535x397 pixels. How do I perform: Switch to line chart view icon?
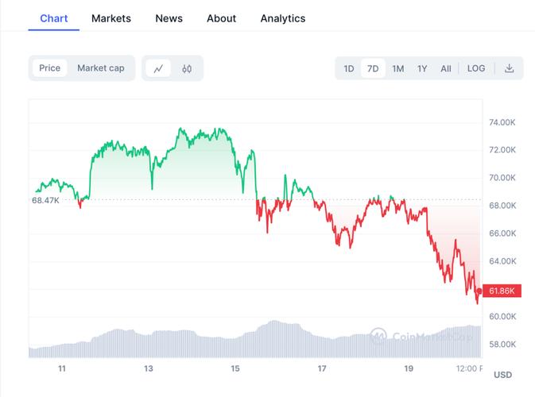coord(159,68)
